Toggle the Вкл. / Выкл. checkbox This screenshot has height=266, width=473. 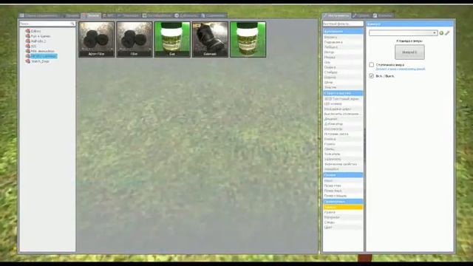click(371, 76)
